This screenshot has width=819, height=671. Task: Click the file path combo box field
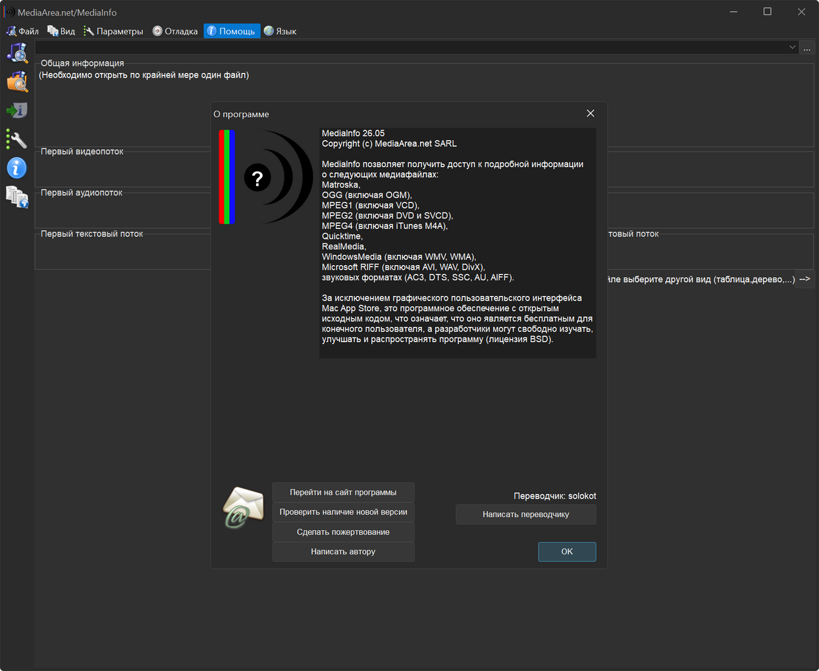[x=416, y=47]
